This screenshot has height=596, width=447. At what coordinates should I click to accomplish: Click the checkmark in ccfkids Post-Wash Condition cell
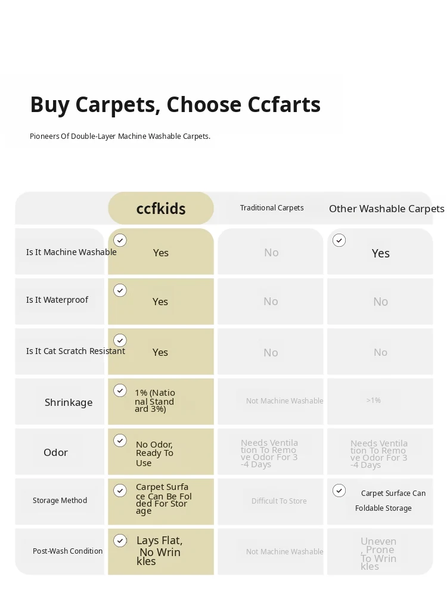(120, 541)
